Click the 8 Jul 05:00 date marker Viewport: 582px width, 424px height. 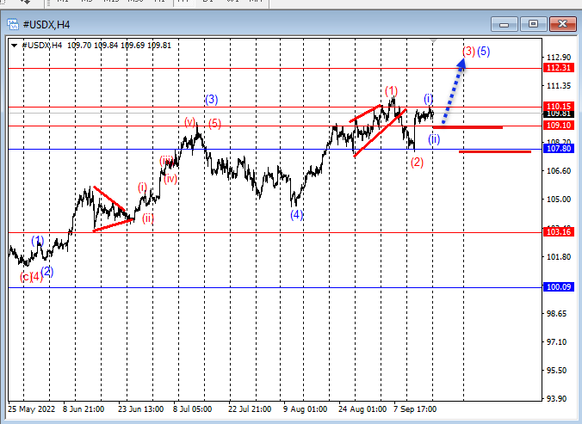tap(192, 409)
